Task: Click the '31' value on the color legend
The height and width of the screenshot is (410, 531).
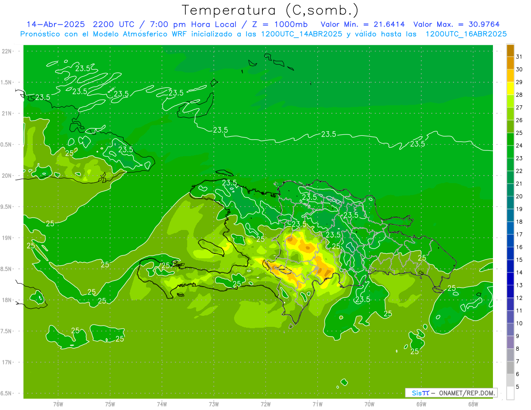Action: [x=519, y=57]
